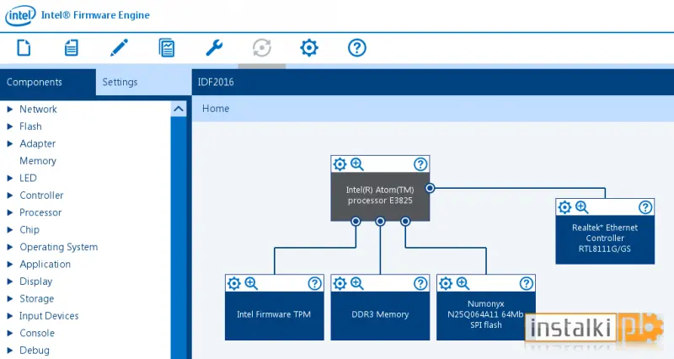Click the Operating System label

[x=58, y=247]
